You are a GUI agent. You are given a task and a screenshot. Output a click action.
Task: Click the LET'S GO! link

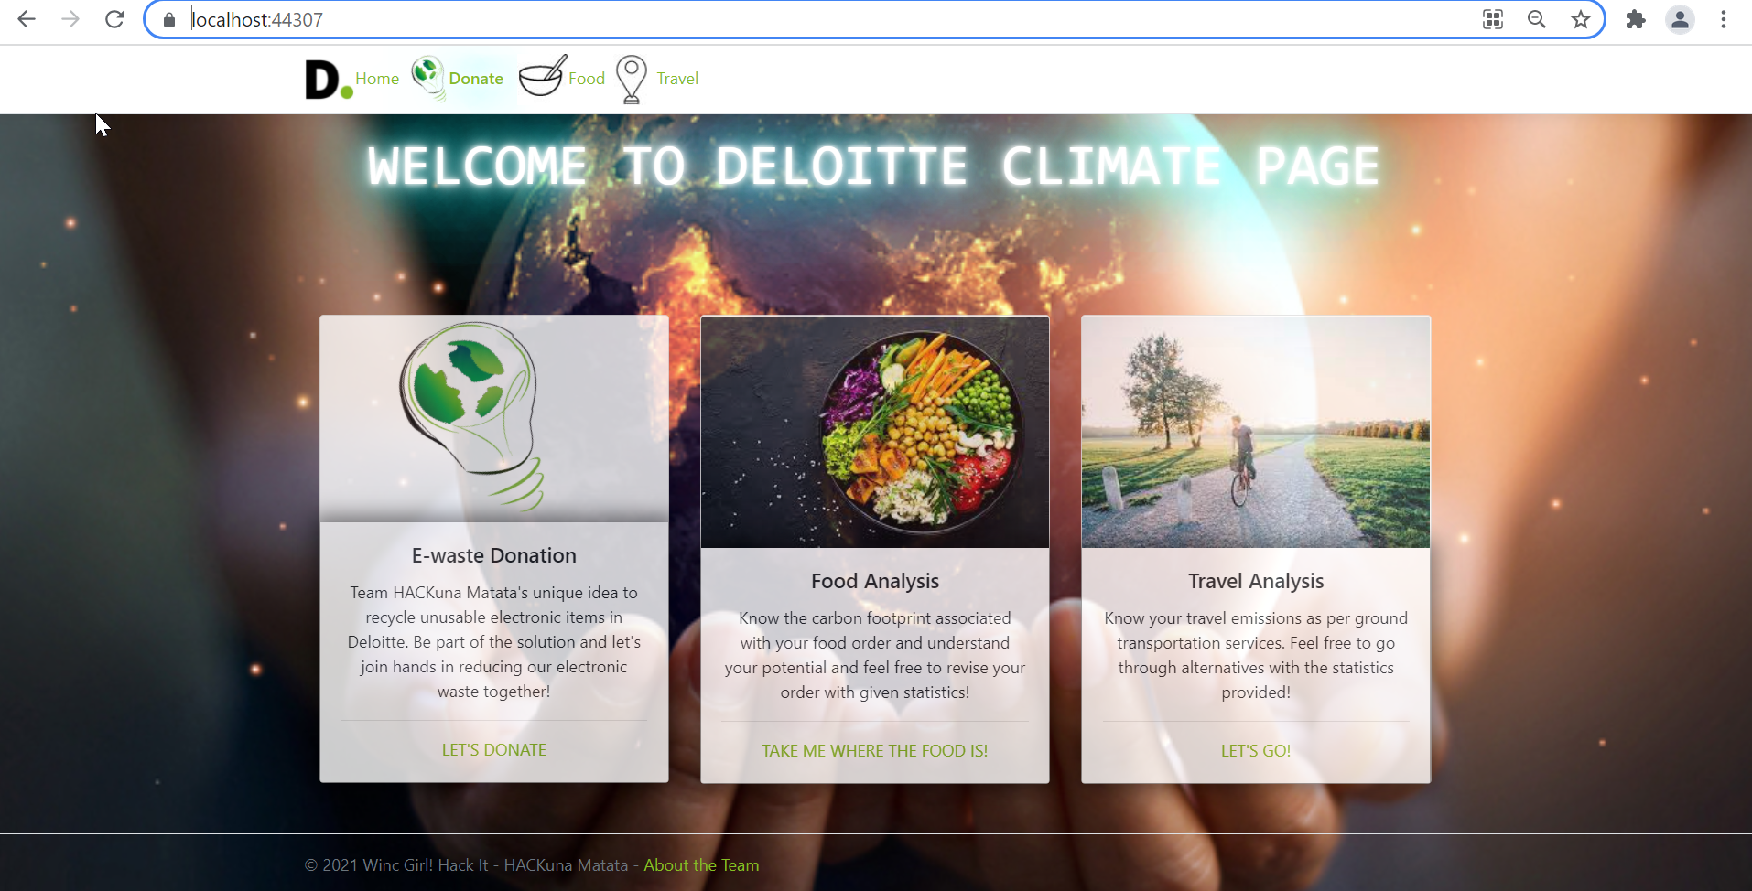(1256, 751)
